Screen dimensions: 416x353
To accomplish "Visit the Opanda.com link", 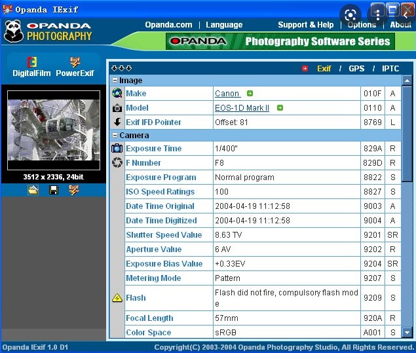I will (168, 25).
